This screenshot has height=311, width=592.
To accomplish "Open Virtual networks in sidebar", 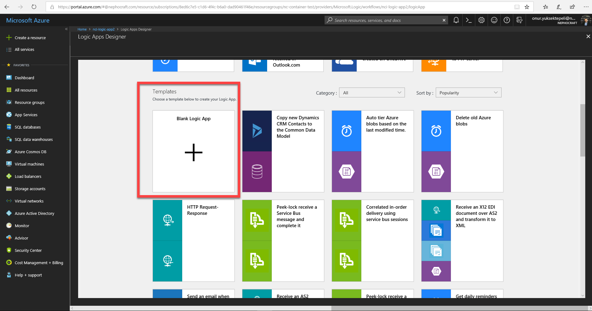I will tap(29, 201).
